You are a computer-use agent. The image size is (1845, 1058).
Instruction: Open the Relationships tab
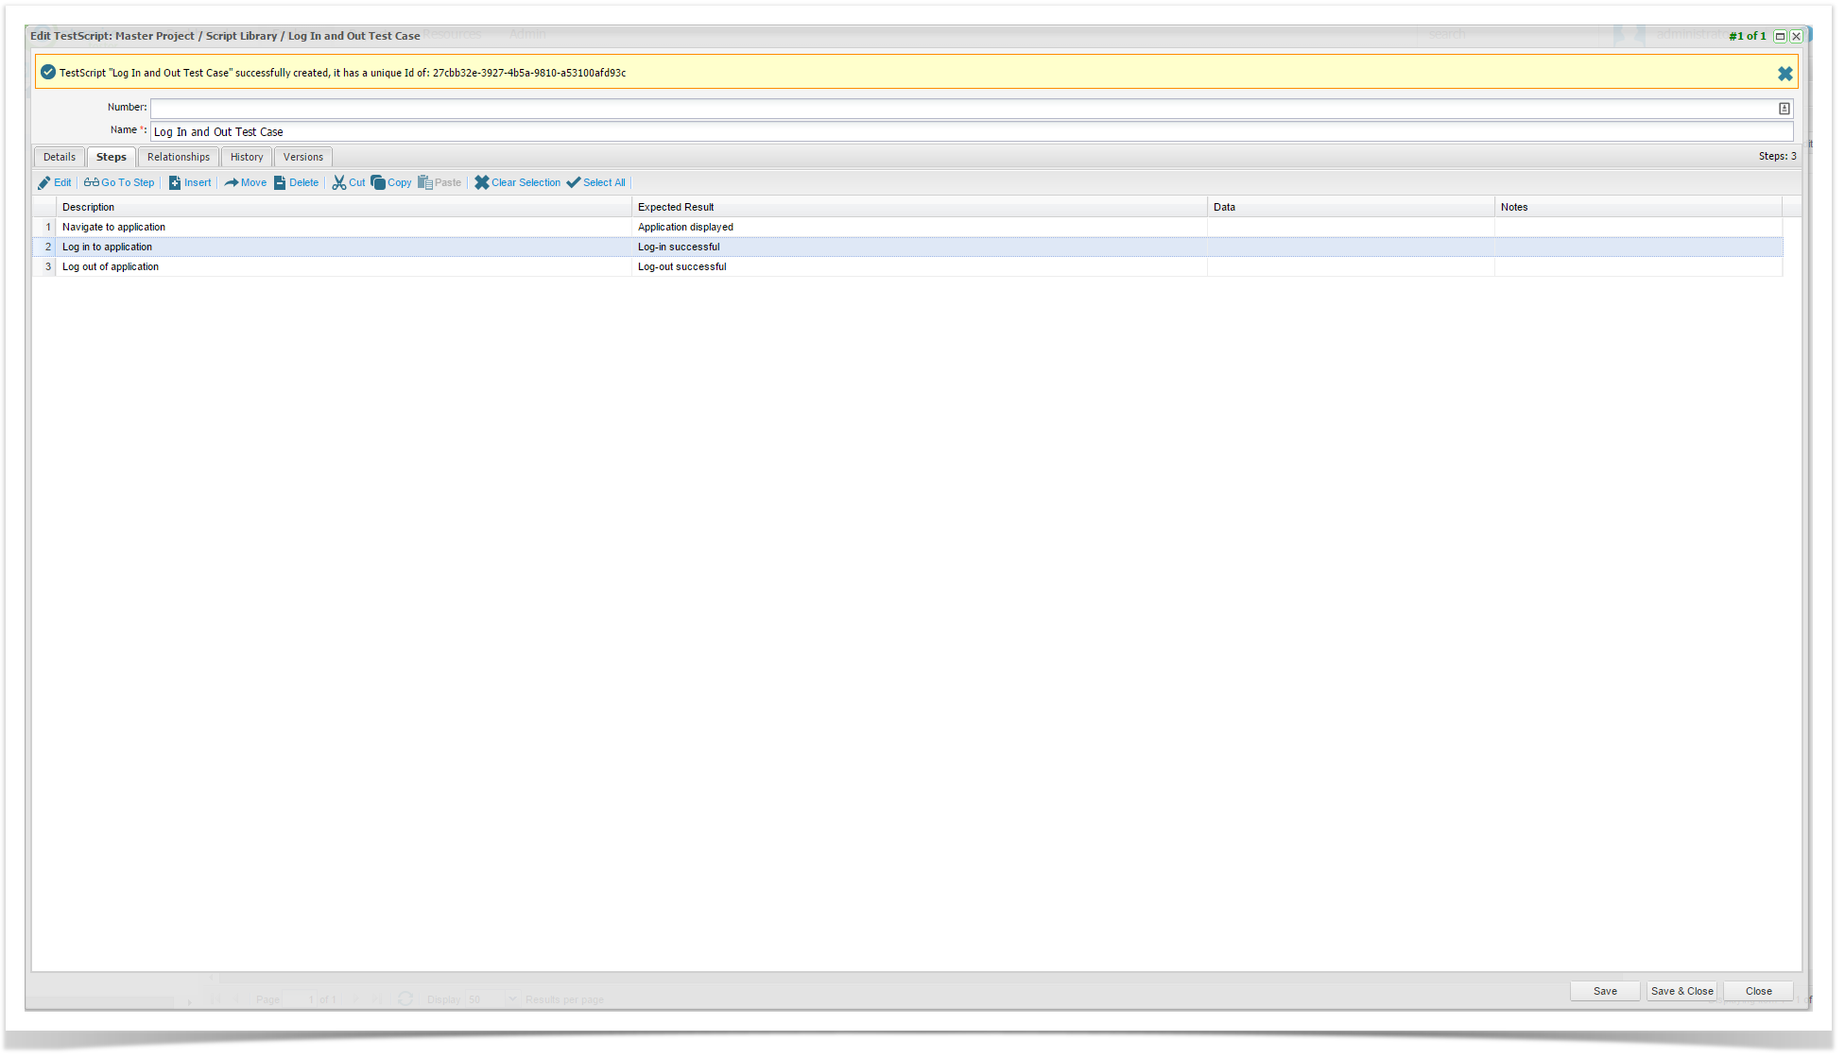click(179, 158)
